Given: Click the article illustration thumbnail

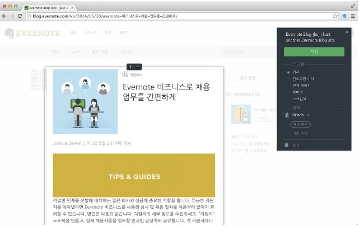Looking at the screenshot, I should [x=85, y=102].
